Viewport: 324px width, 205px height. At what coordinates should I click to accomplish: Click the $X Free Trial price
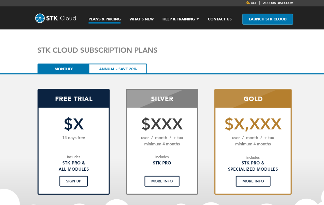[x=74, y=124]
